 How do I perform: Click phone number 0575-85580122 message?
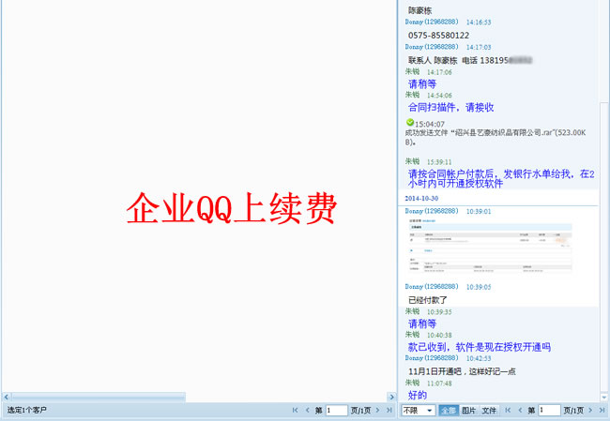pyautogui.click(x=438, y=36)
